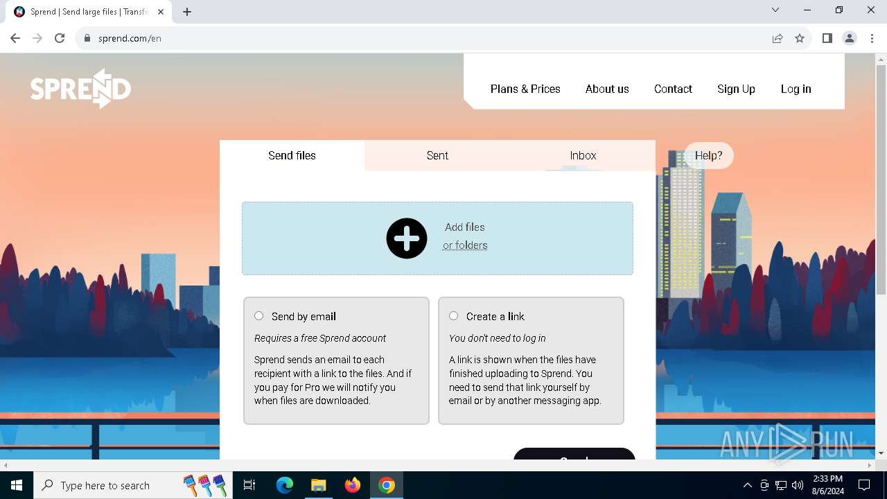
Task: Click the browser forward arrow
Action: (x=37, y=38)
